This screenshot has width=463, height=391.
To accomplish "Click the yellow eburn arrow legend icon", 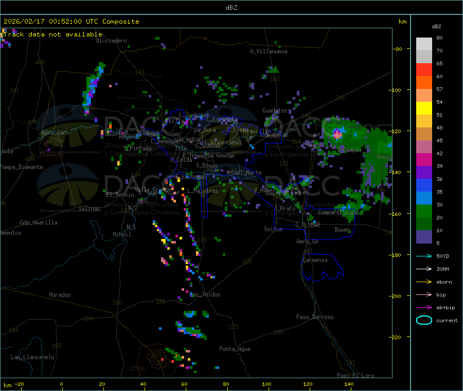I will 424,282.
